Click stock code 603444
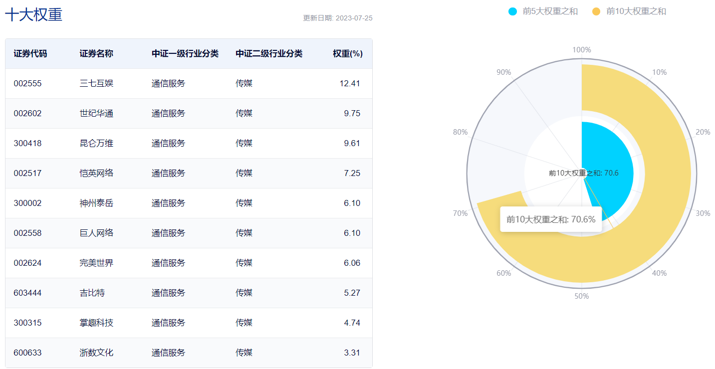This screenshot has height=369, width=715. tap(27, 293)
